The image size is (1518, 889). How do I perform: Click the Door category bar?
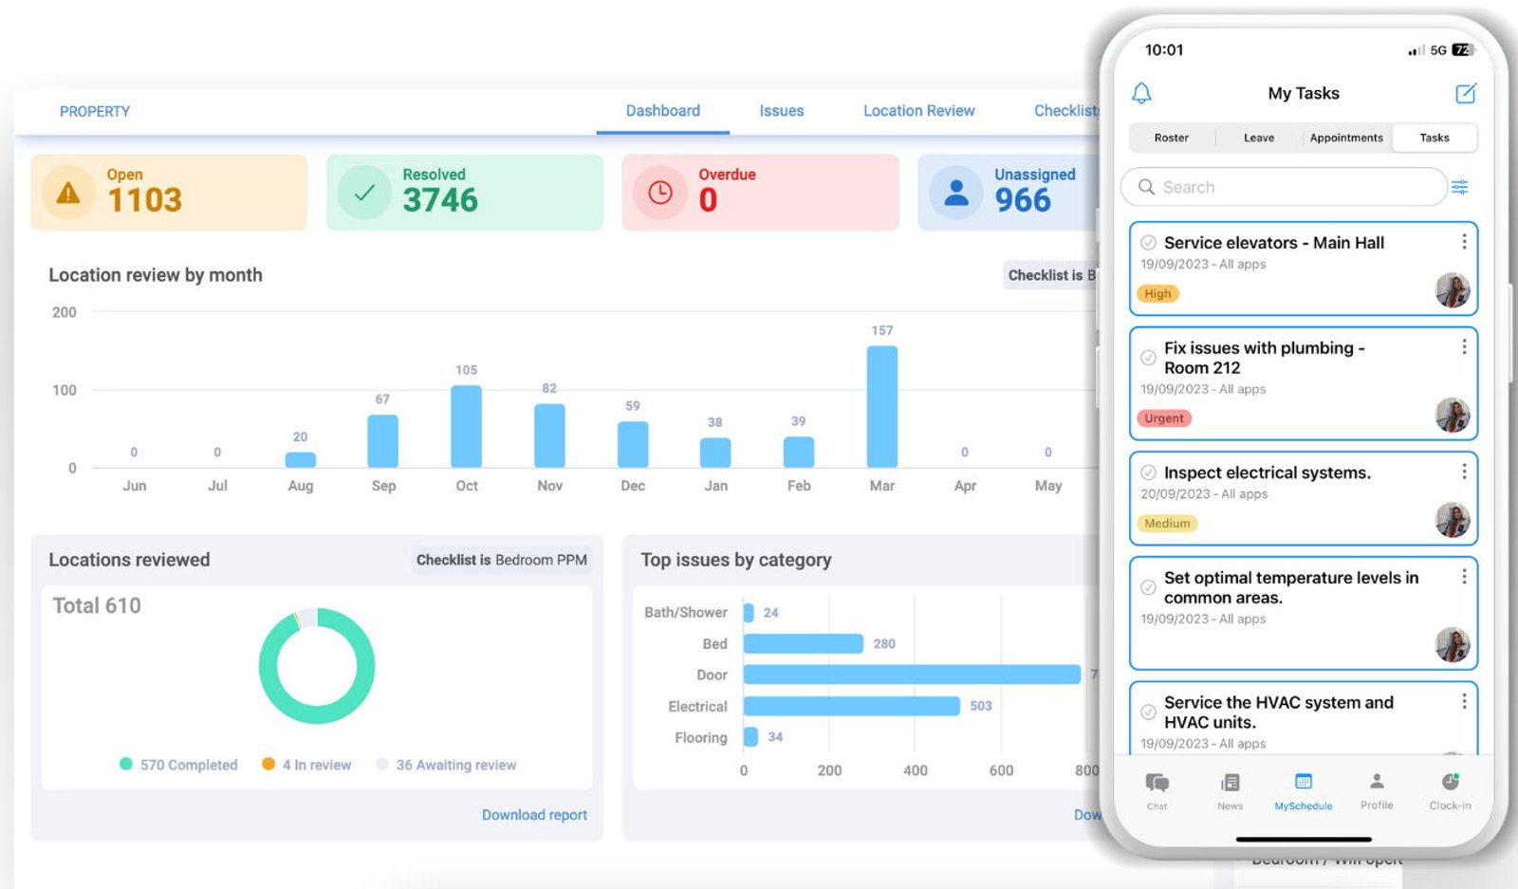[912, 675]
